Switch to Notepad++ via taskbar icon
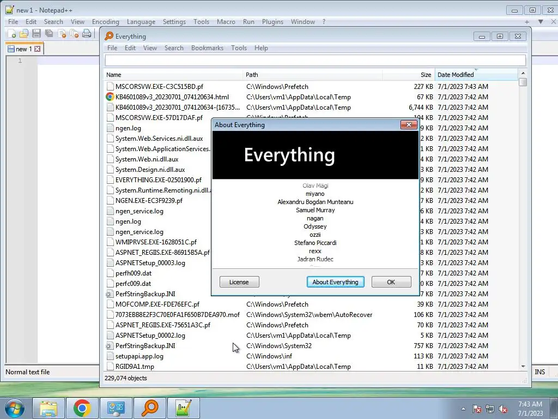558x419 pixels. click(x=183, y=408)
